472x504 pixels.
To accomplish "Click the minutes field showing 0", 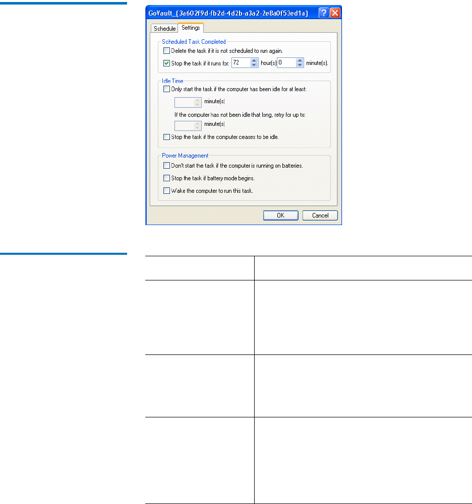I will pos(286,63).
